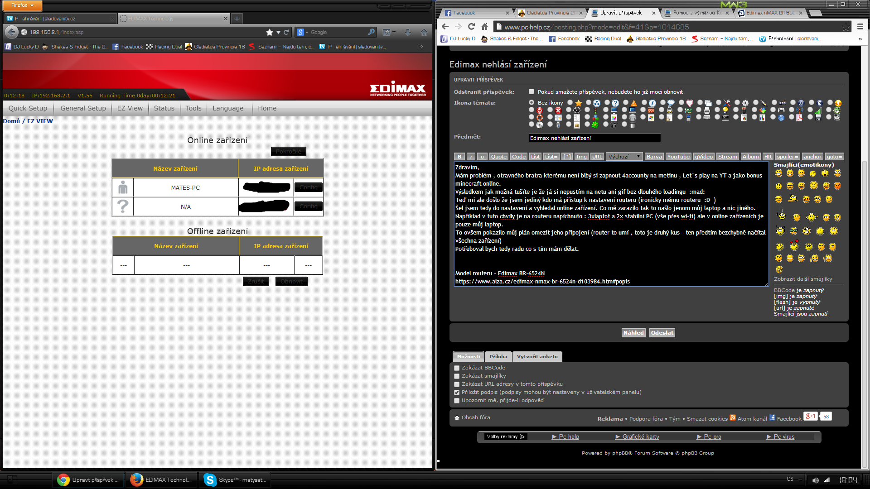Screen dimensions: 870x489
Task: Switch to the Příloha tab
Action: [498, 357]
